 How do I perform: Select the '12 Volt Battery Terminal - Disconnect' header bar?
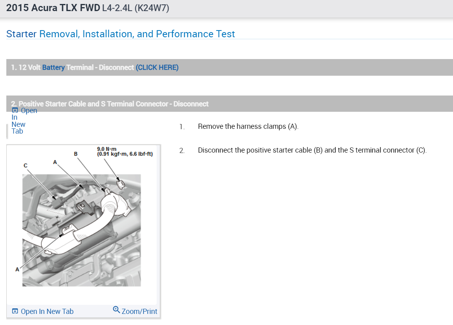click(230, 67)
